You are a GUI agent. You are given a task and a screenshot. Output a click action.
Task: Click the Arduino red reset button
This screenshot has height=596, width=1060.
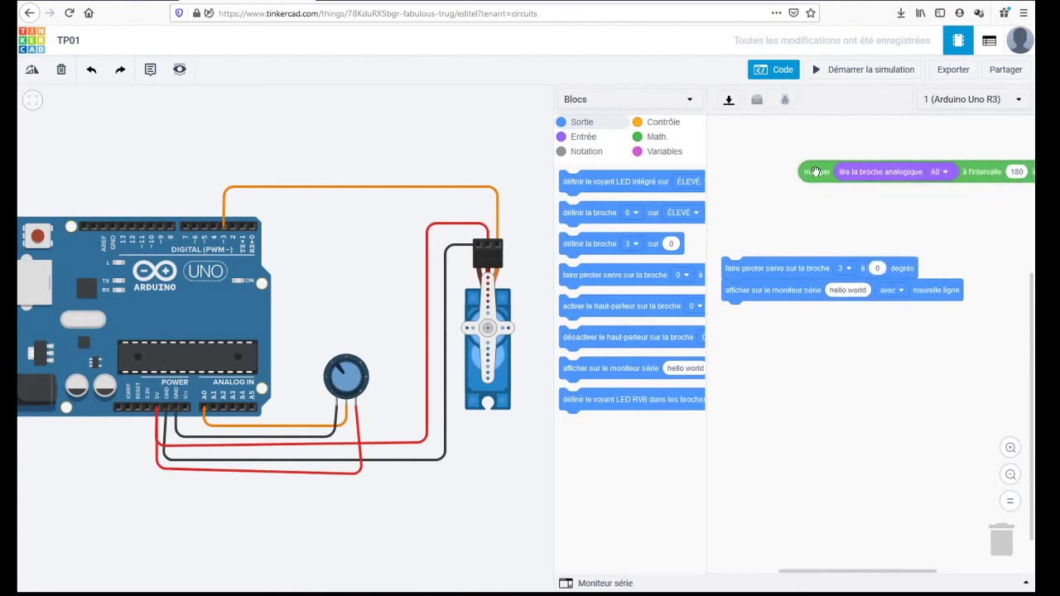37,237
